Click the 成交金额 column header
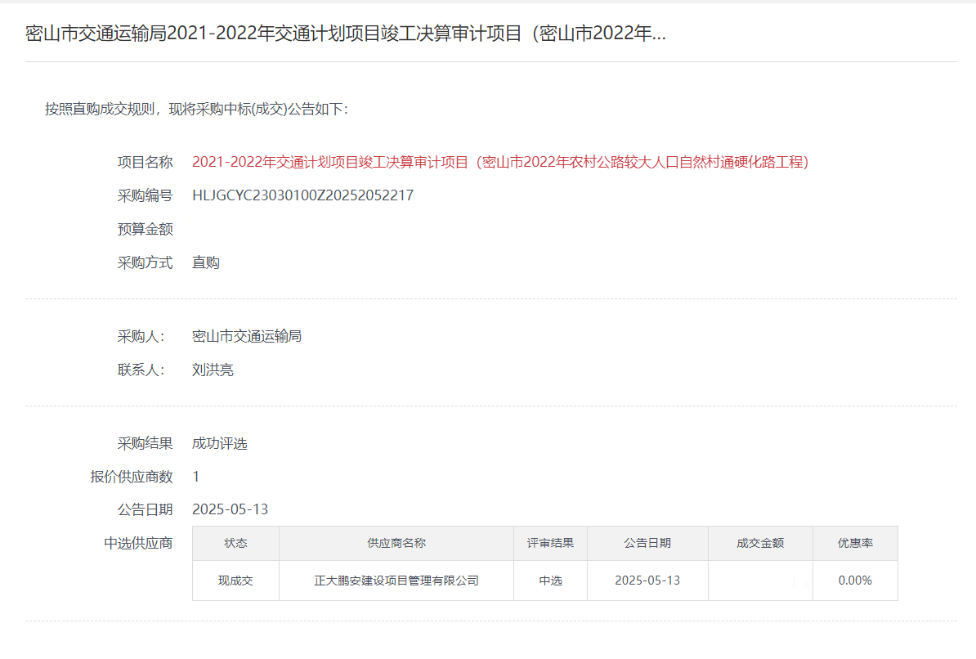 (760, 543)
